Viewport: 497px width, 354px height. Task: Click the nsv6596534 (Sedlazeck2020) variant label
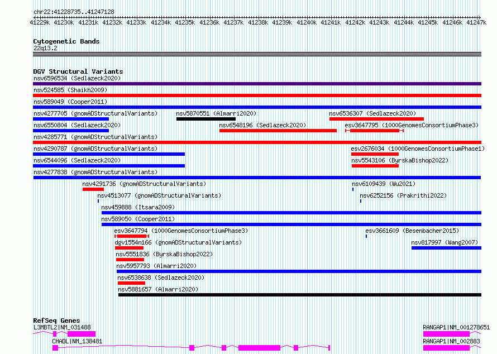point(77,78)
